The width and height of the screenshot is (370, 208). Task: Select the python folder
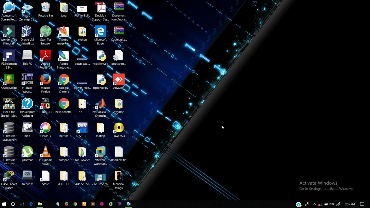pyautogui.click(x=82, y=34)
